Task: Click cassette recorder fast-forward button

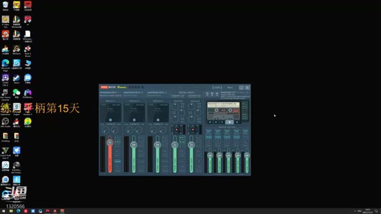Action: coord(216,122)
